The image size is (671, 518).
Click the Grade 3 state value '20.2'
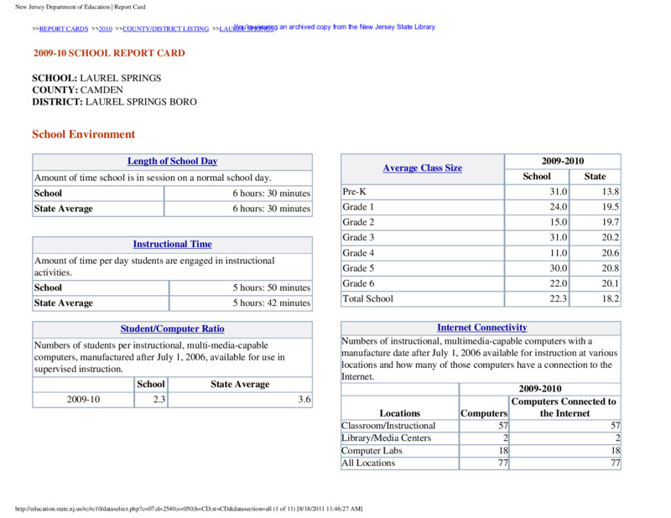pyautogui.click(x=611, y=237)
